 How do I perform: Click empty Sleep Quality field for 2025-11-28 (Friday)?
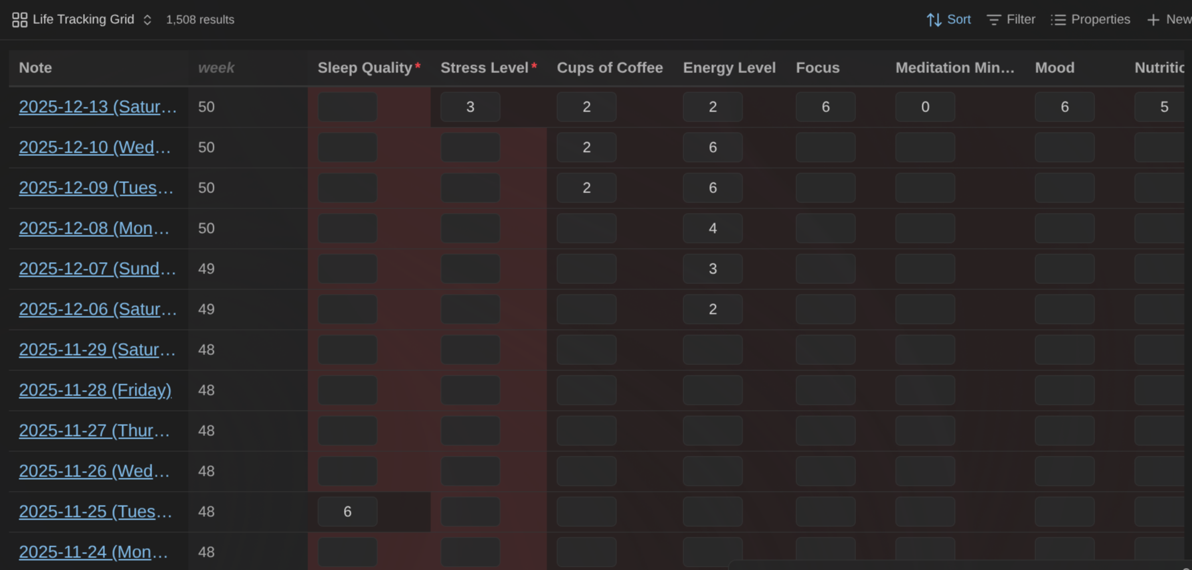[x=347, y=390]
